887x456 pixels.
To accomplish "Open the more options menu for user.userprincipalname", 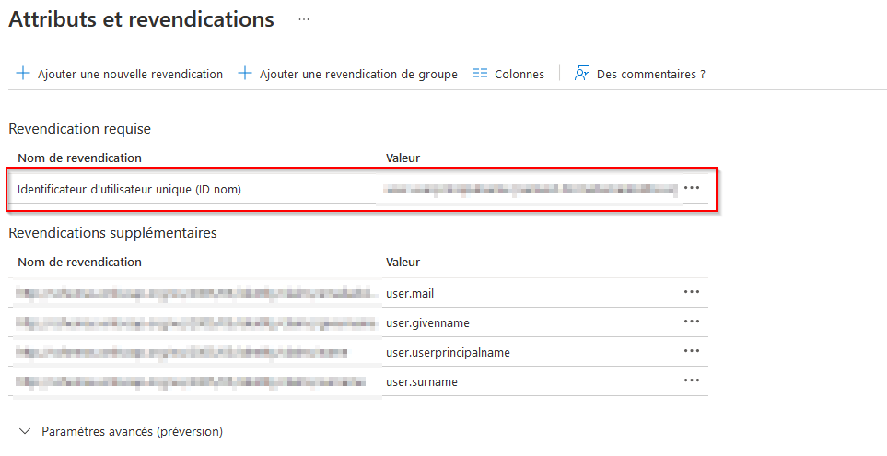I will (x=692, y=351).
